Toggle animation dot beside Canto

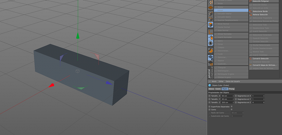click(209, 110)
